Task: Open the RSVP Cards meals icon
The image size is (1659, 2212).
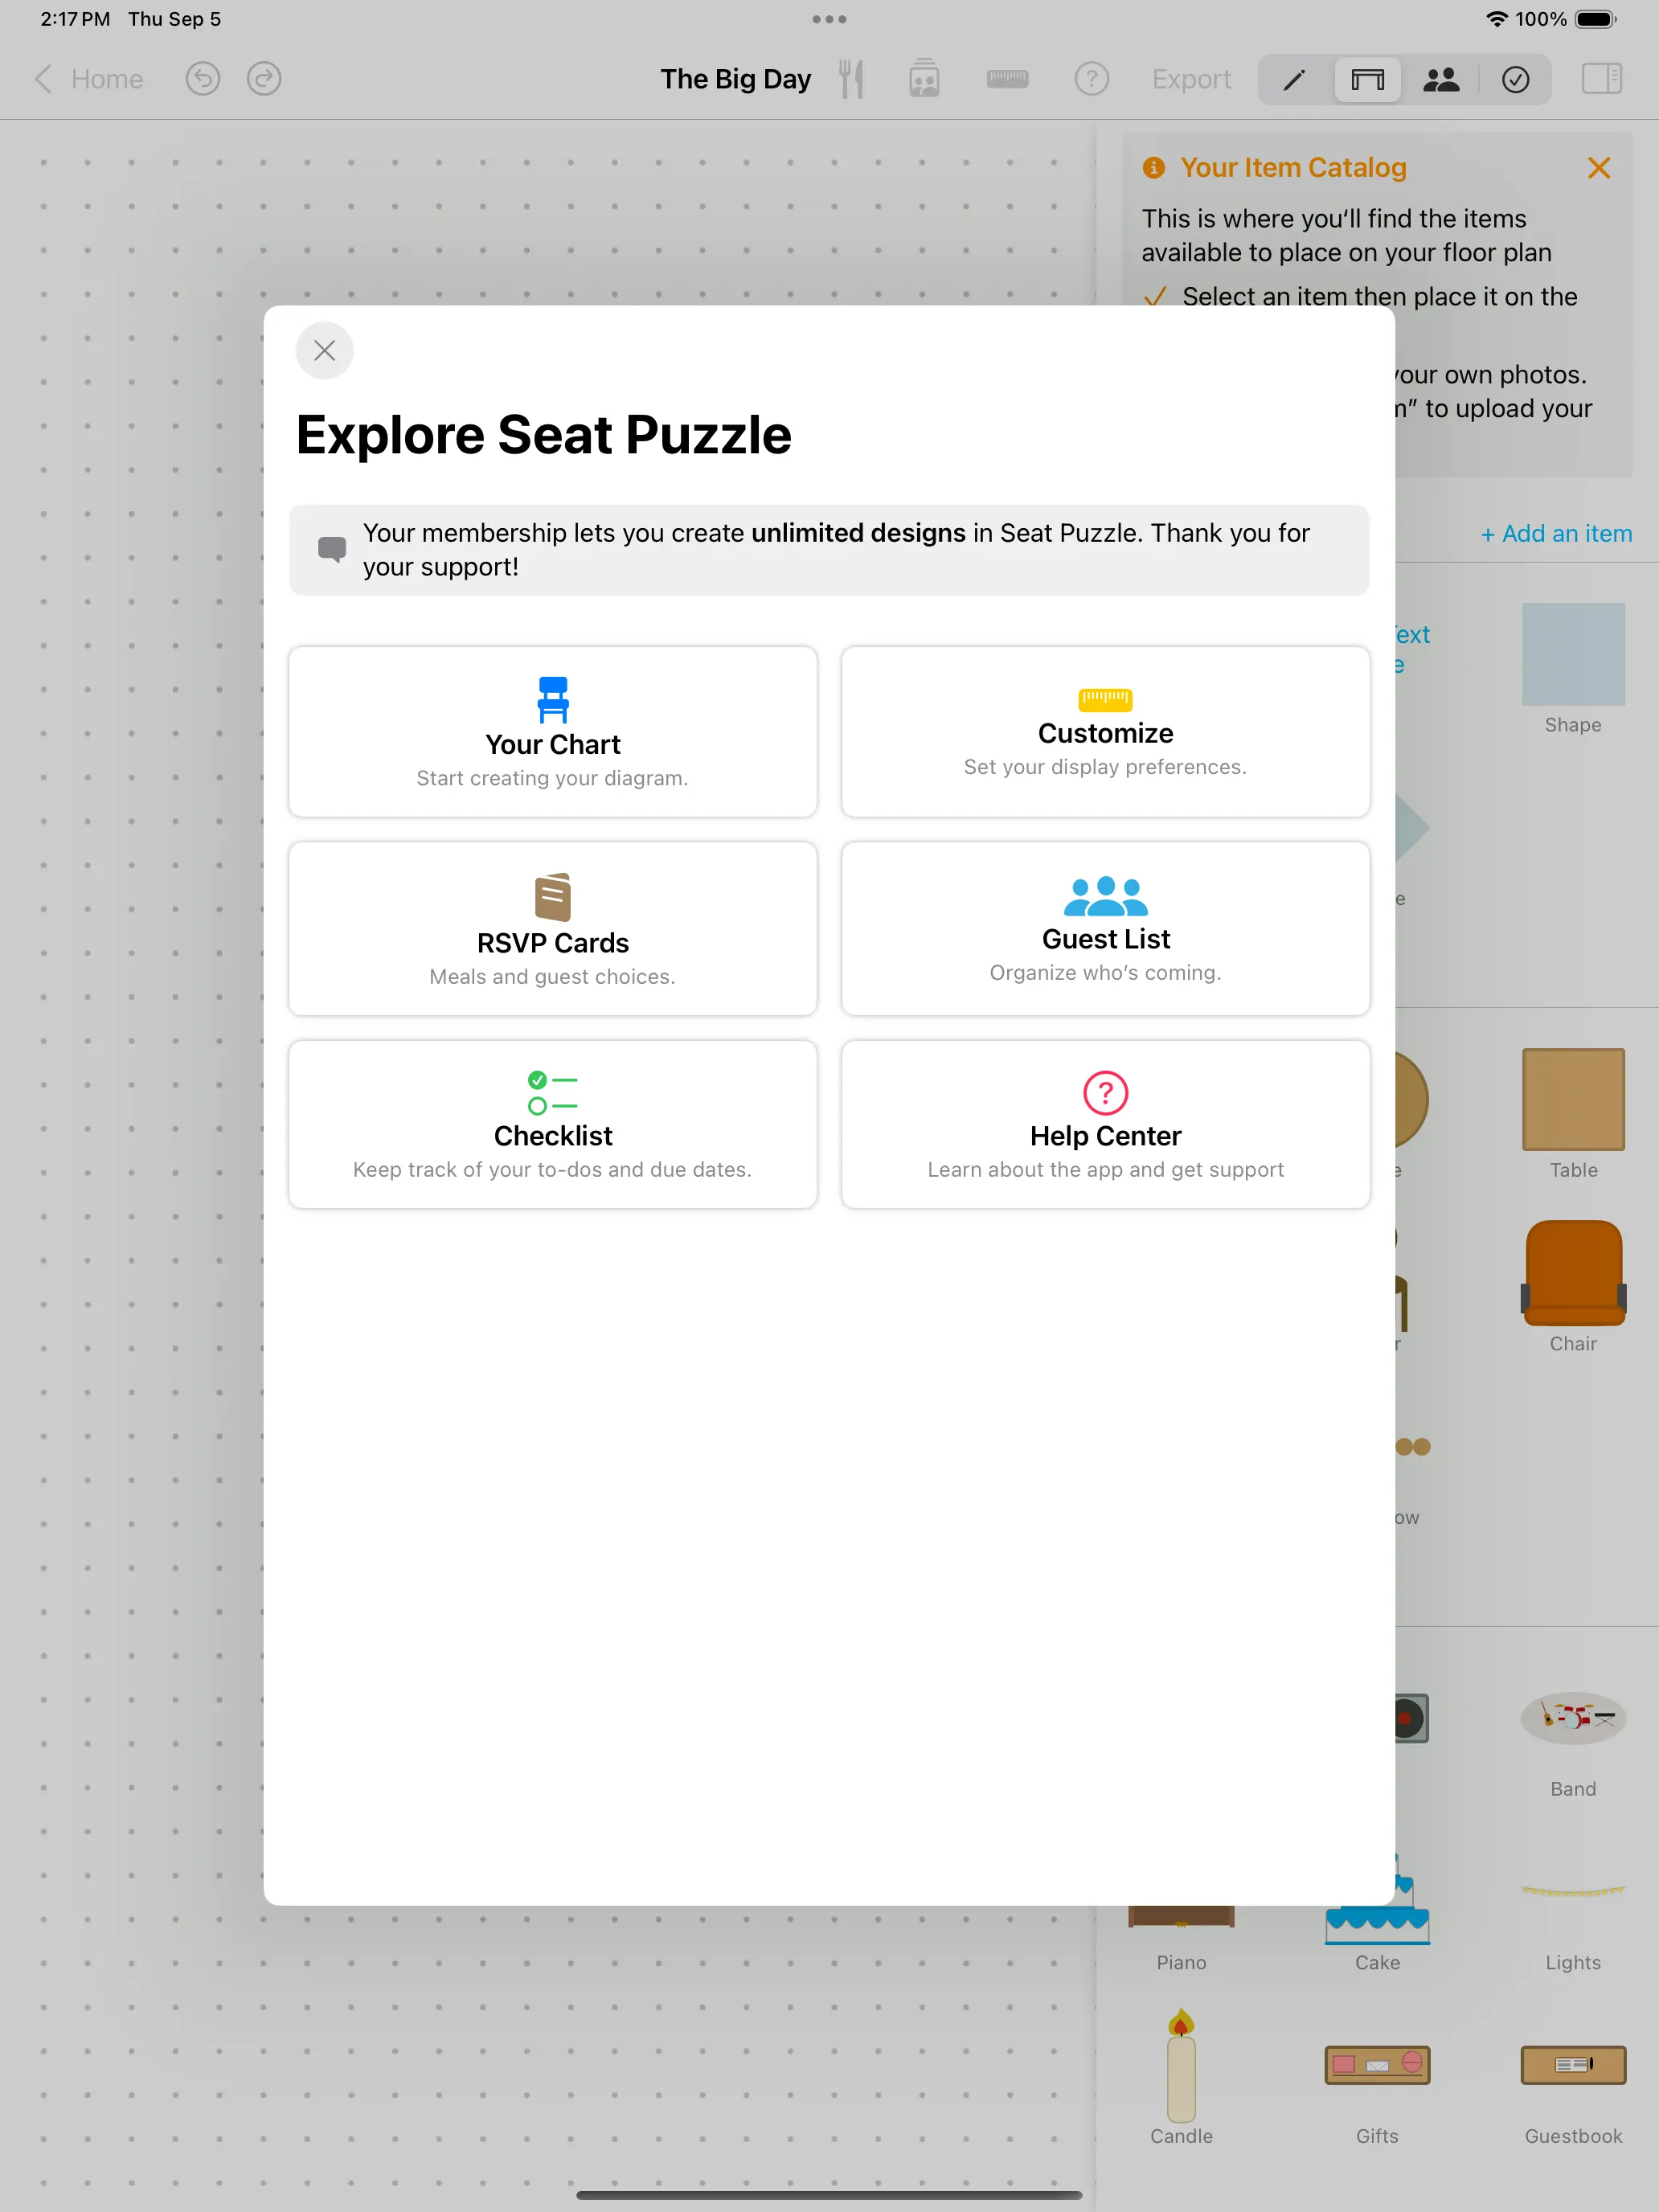Action: click(552, 894)
